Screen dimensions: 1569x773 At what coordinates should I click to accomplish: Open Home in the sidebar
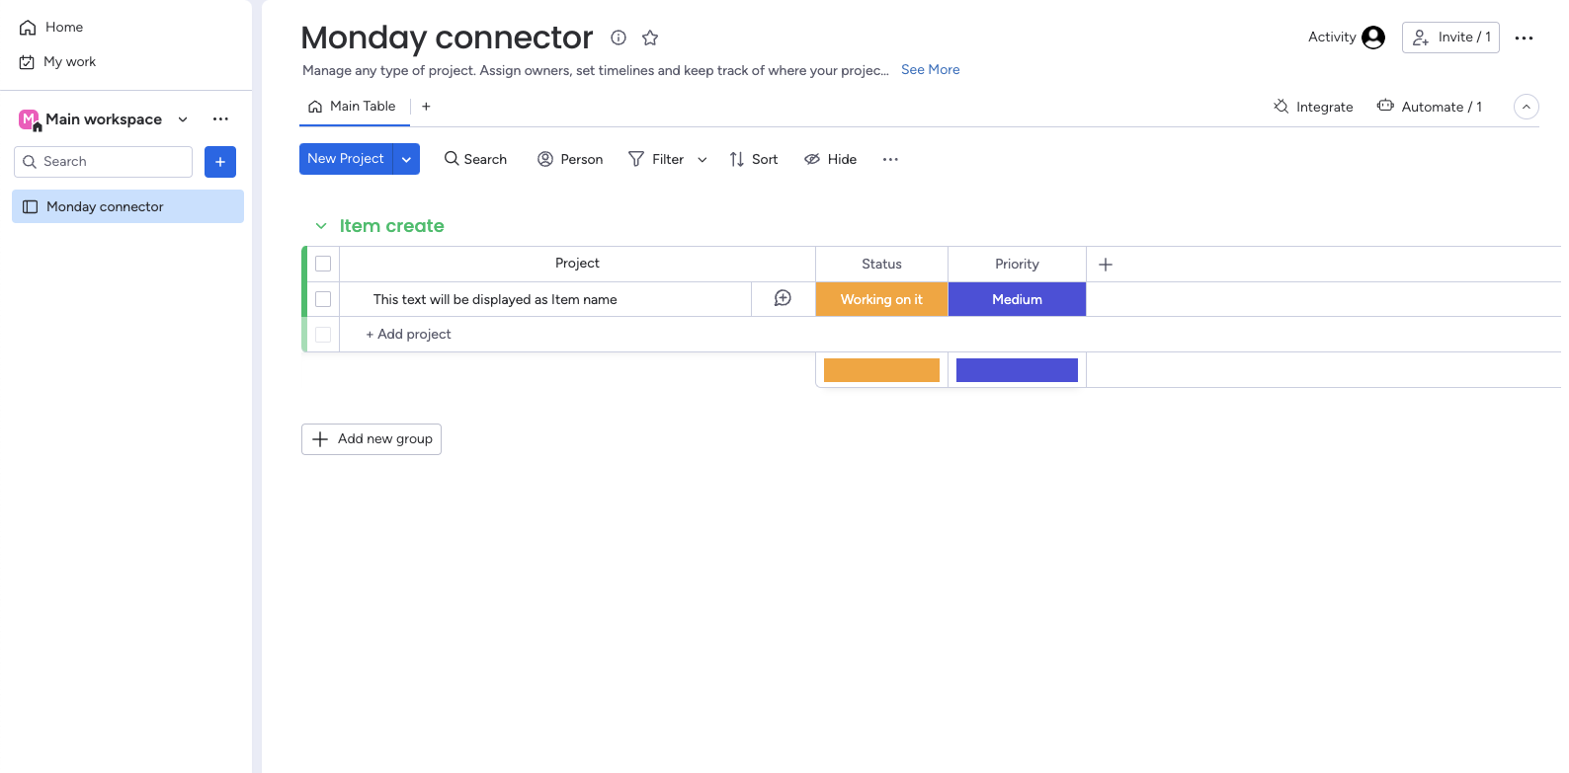pyautogui.click(x=63, y=28)
